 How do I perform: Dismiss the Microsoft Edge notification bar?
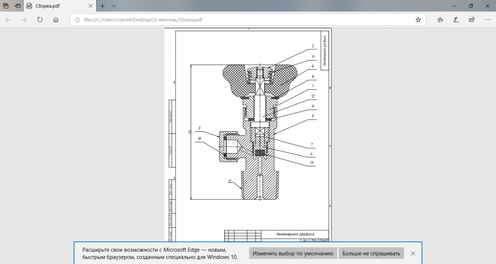[x=413, y=253]
